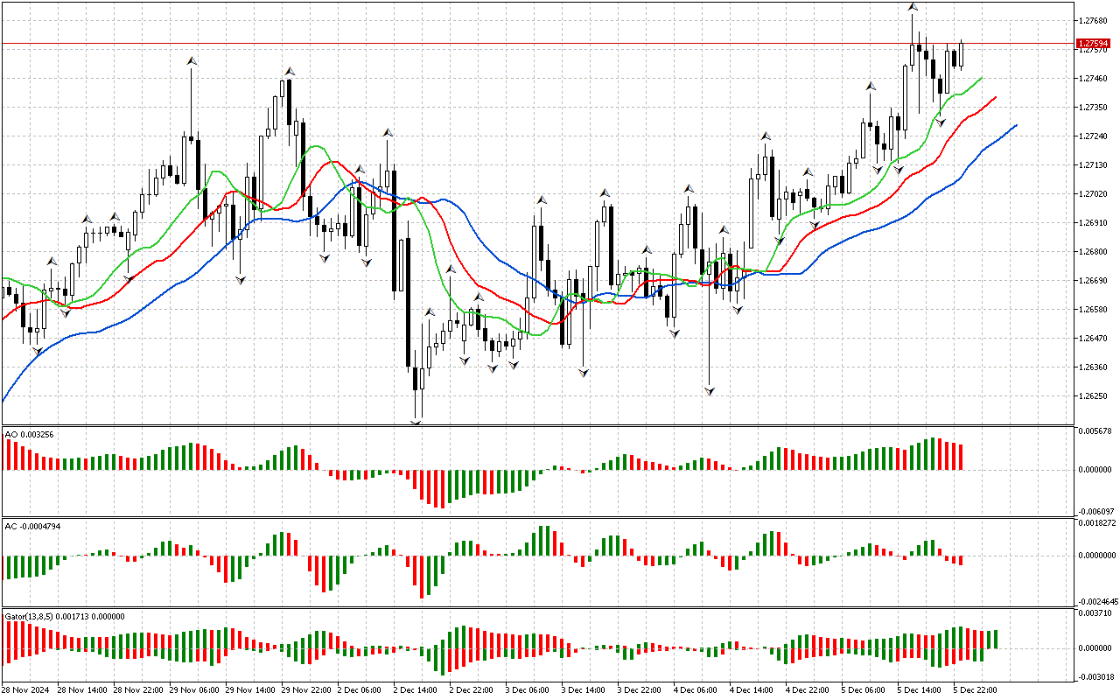Click the AC scale value 0.0000000

tap(1096, 555)
